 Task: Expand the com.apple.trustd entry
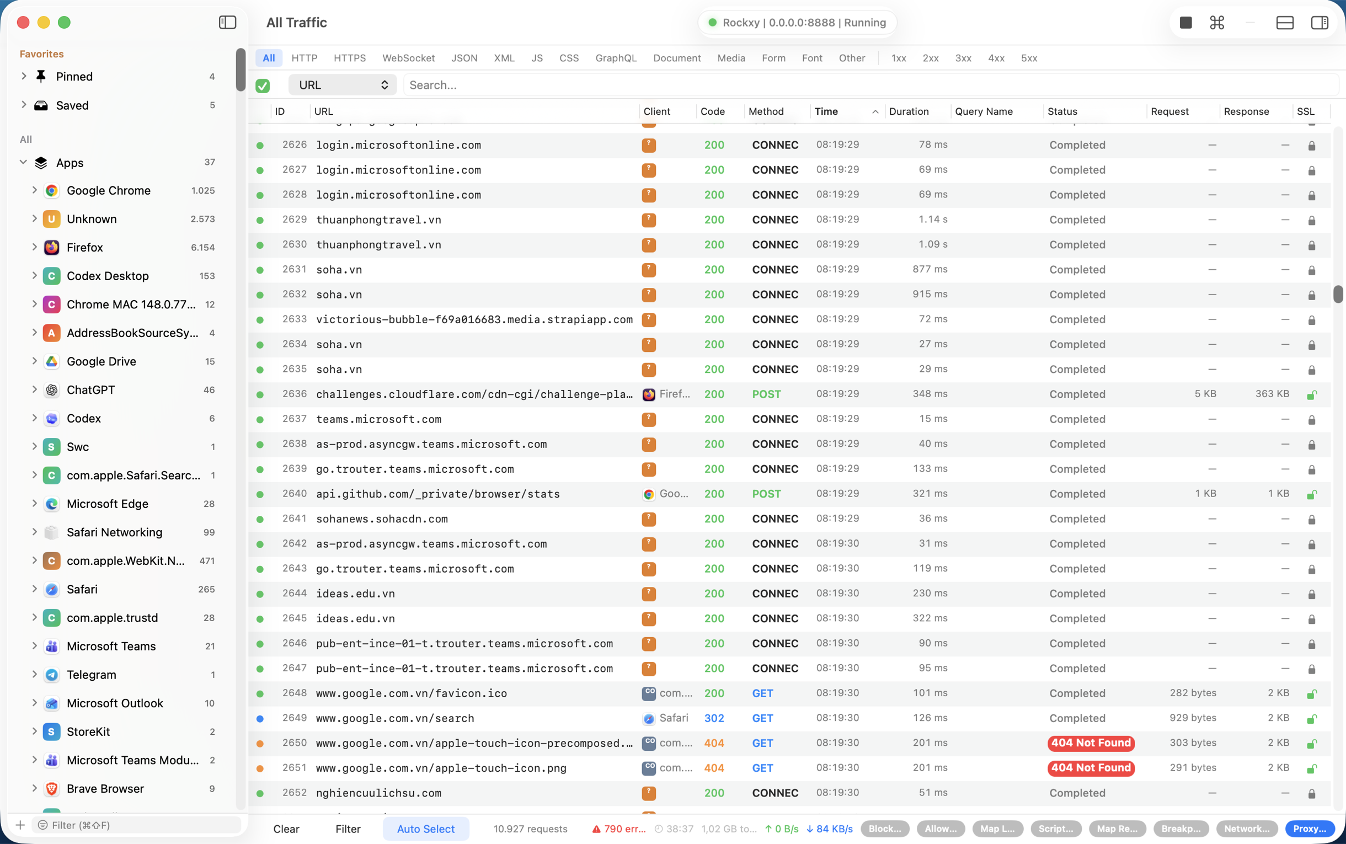pos(34,617)
